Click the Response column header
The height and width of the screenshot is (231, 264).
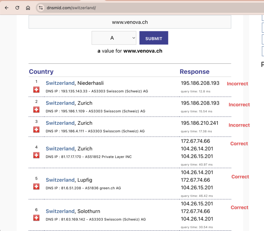tap(194, 72)
